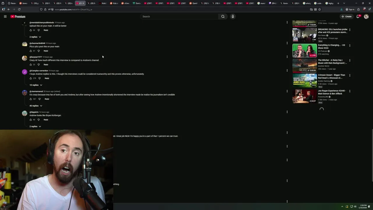
Task: Like the @Complex-correction comment
Action: (x=31, y=78)
